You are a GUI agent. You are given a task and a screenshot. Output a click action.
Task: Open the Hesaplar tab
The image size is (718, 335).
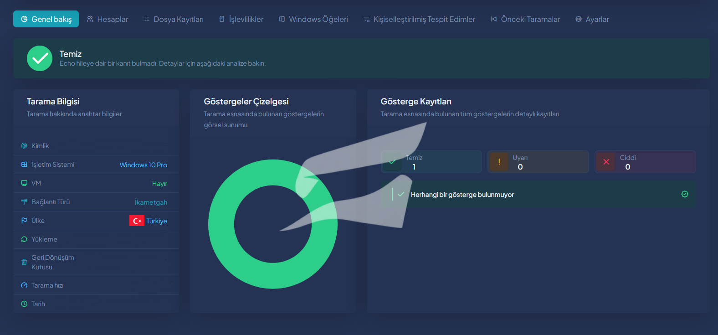pyautogui.click(x=107, y=19)
